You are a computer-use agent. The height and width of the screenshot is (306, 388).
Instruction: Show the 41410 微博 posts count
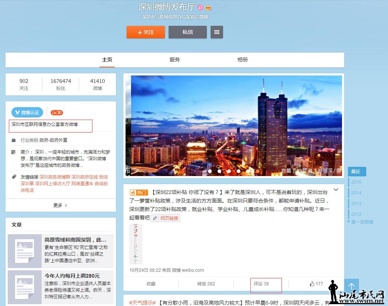98,84
